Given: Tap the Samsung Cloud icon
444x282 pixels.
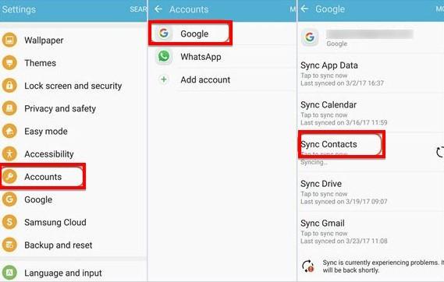Looking at the screenshot, I should point(9,222).
